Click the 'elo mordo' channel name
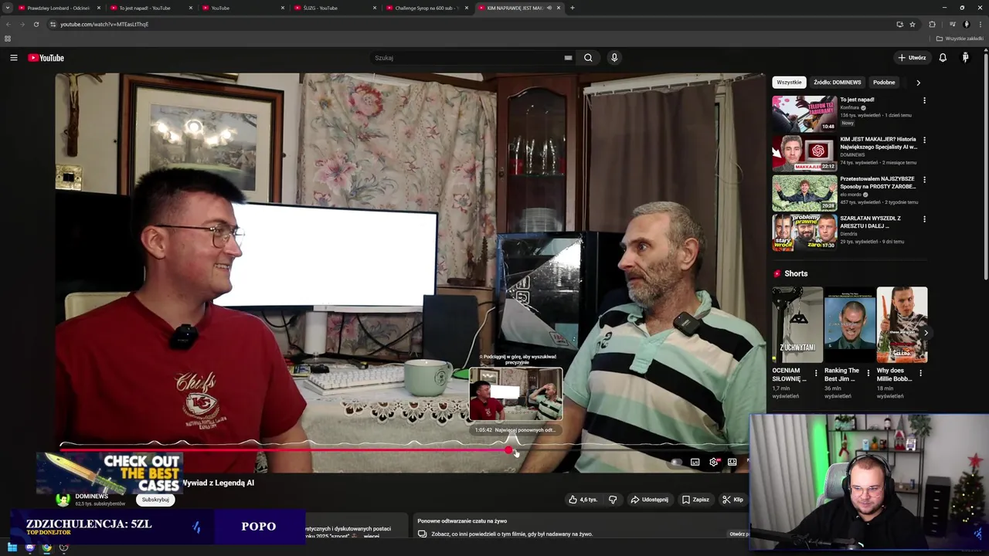Image resolution: width=989 pixels, height=556 pixels. click(851, 195)
